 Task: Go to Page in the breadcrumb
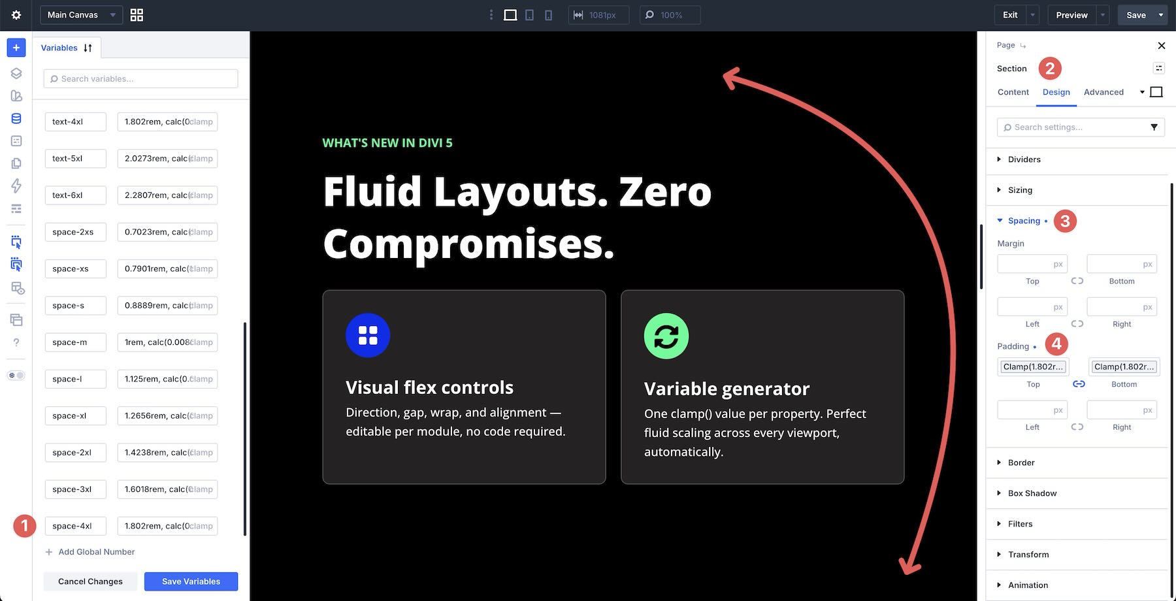[x=1005, y=45]
